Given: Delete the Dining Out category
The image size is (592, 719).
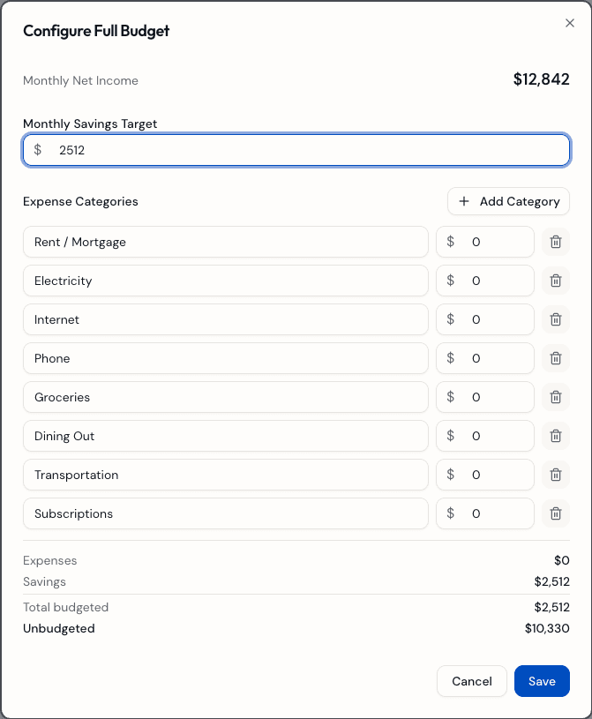Looking at the screenshot, I should coord(555,436).
